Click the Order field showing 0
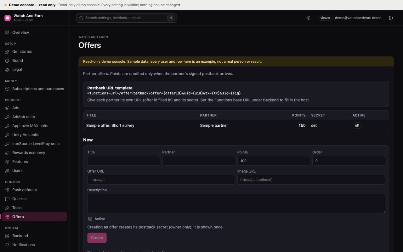Screen dimensions: 403x252 (349, 161)
